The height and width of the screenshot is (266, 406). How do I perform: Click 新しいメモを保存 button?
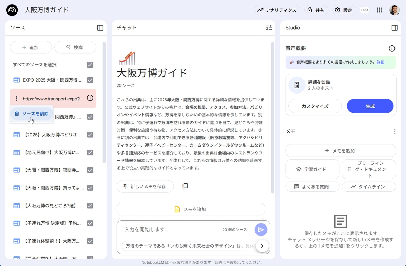(x=145, y=186)
